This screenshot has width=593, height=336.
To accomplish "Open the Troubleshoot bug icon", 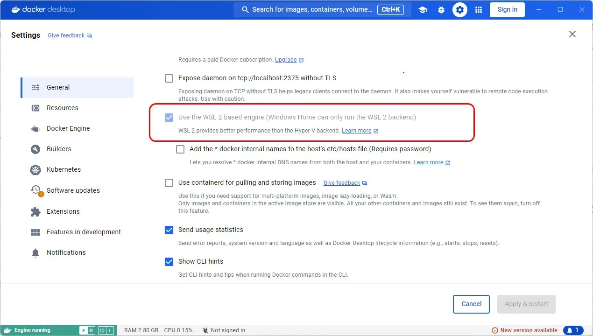I will click(x=441, y=10).
